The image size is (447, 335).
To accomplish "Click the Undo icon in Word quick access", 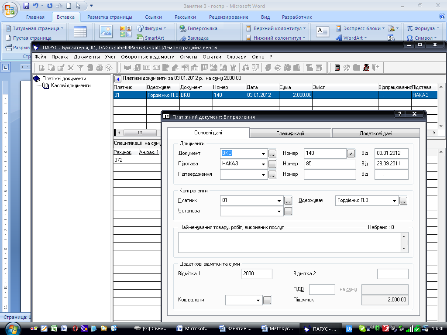I will tap(36, 5).
